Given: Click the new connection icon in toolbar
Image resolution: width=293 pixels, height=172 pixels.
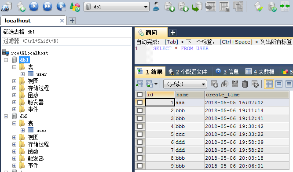Looking at the screenshot, I should (7, 7).
